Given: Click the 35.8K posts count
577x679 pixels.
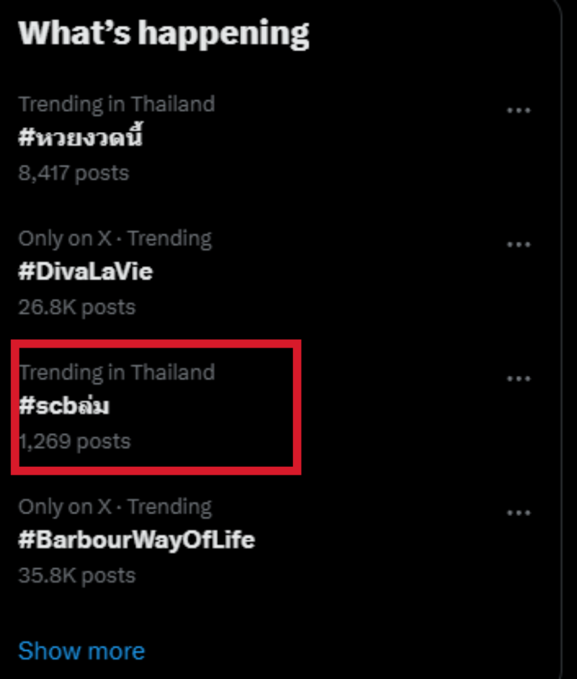Looking at the screenshot, I should pyautogui.click(x=77, y=575).
